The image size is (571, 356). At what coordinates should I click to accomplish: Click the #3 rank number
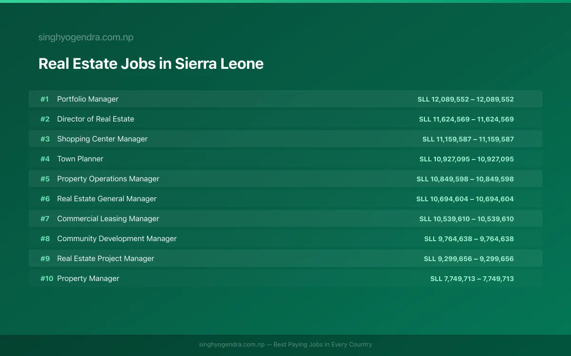click(x=45, y=139)
